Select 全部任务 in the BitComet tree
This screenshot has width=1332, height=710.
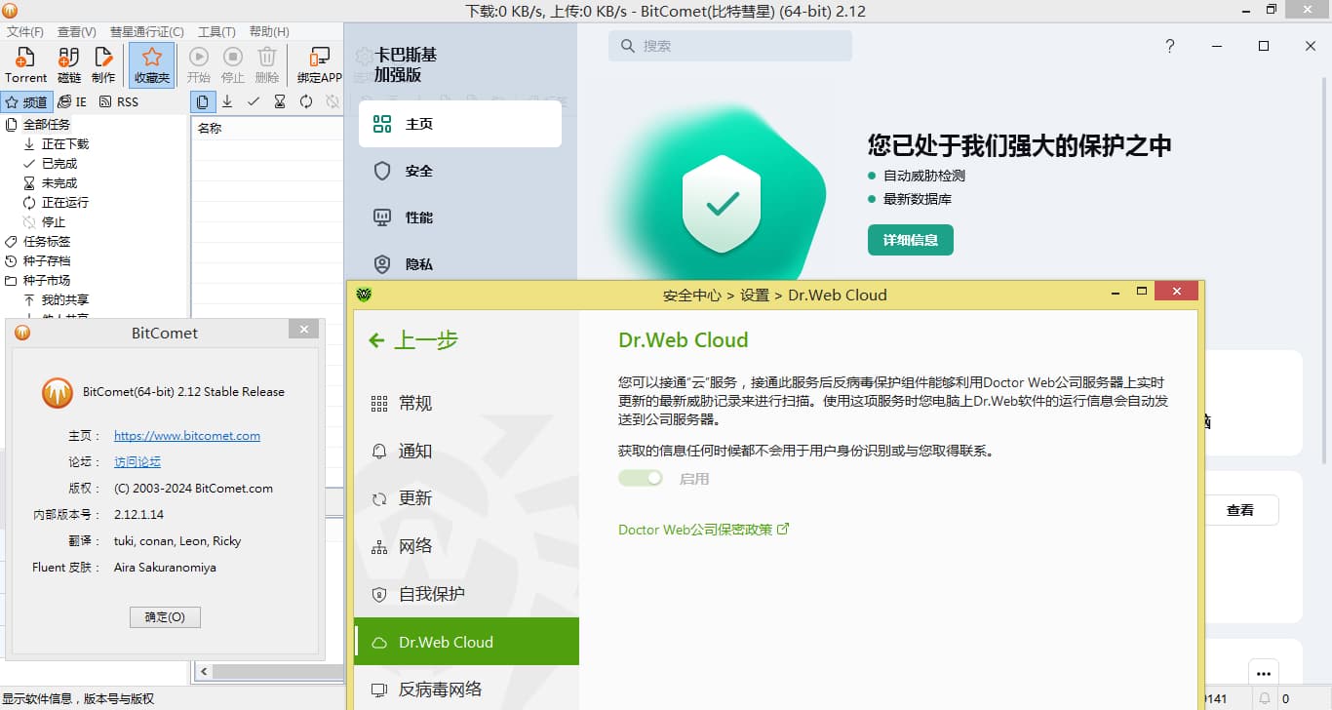[47, 124]
